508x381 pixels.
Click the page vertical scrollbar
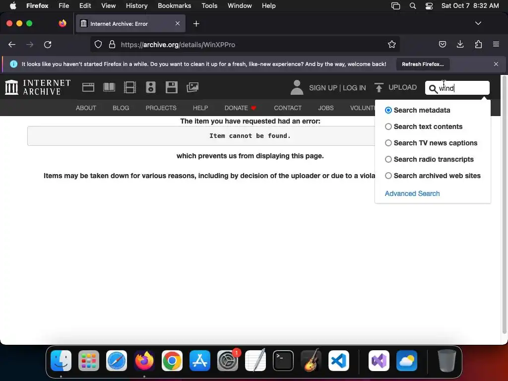[504, 205]
